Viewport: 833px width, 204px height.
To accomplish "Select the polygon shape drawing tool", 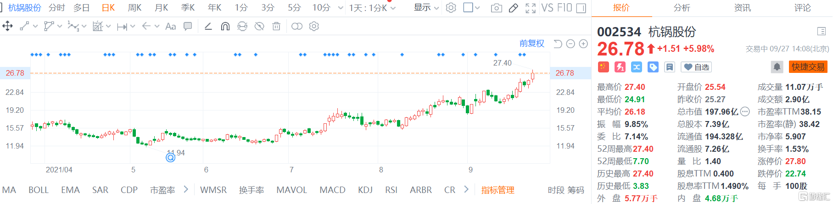I will pyautogui.click(x=49, y=26).
